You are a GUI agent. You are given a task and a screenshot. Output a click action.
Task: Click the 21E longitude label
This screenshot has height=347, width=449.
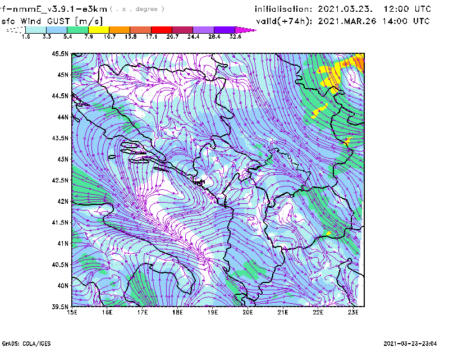tap(283, 312)
